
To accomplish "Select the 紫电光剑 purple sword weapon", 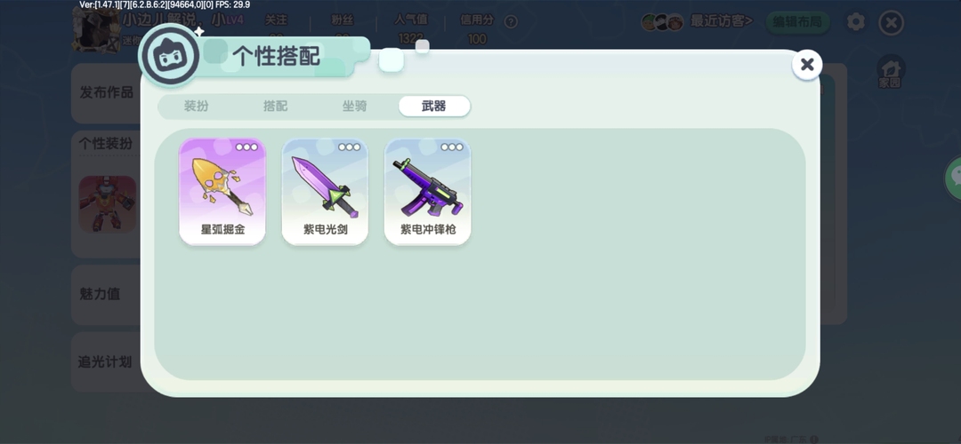I will point(325,192).
